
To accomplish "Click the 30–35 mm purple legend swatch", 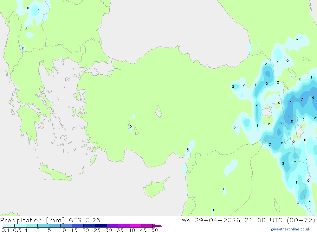I will (x=112, y=226).
